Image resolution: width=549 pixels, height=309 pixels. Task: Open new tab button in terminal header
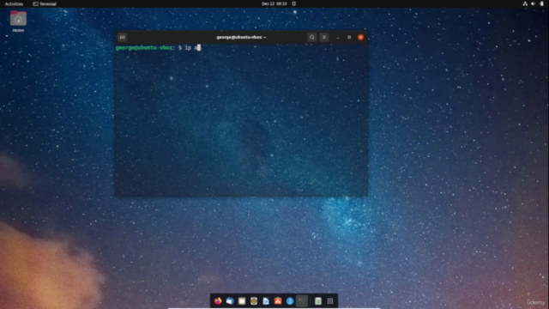(x=122, y=37)
